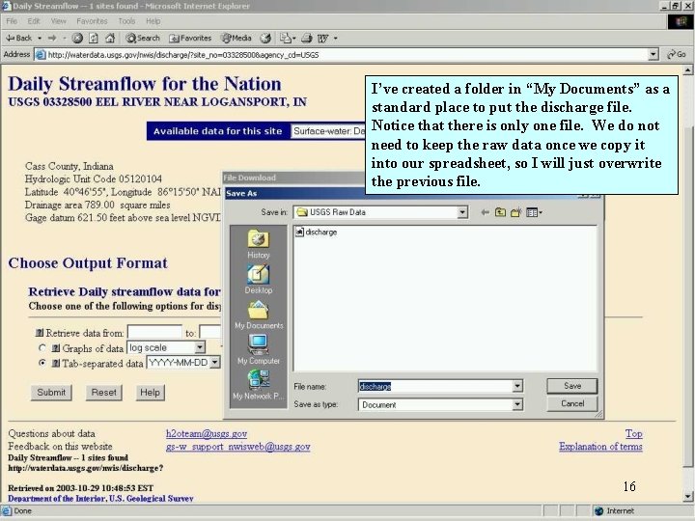This screenshot has height=521, width=695.
Task: Click the File name input field
Action: (435, 386)
